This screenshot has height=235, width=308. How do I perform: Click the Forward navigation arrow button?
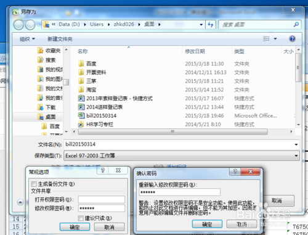[x=30, y=25]
